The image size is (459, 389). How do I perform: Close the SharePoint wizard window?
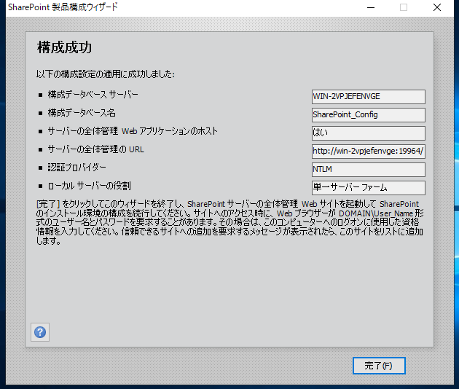pyautogui.click(x=437, y=7)
